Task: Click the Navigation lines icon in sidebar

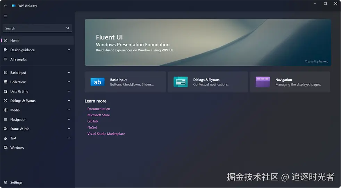Action: pyautogui.click(x=6, y=119)
